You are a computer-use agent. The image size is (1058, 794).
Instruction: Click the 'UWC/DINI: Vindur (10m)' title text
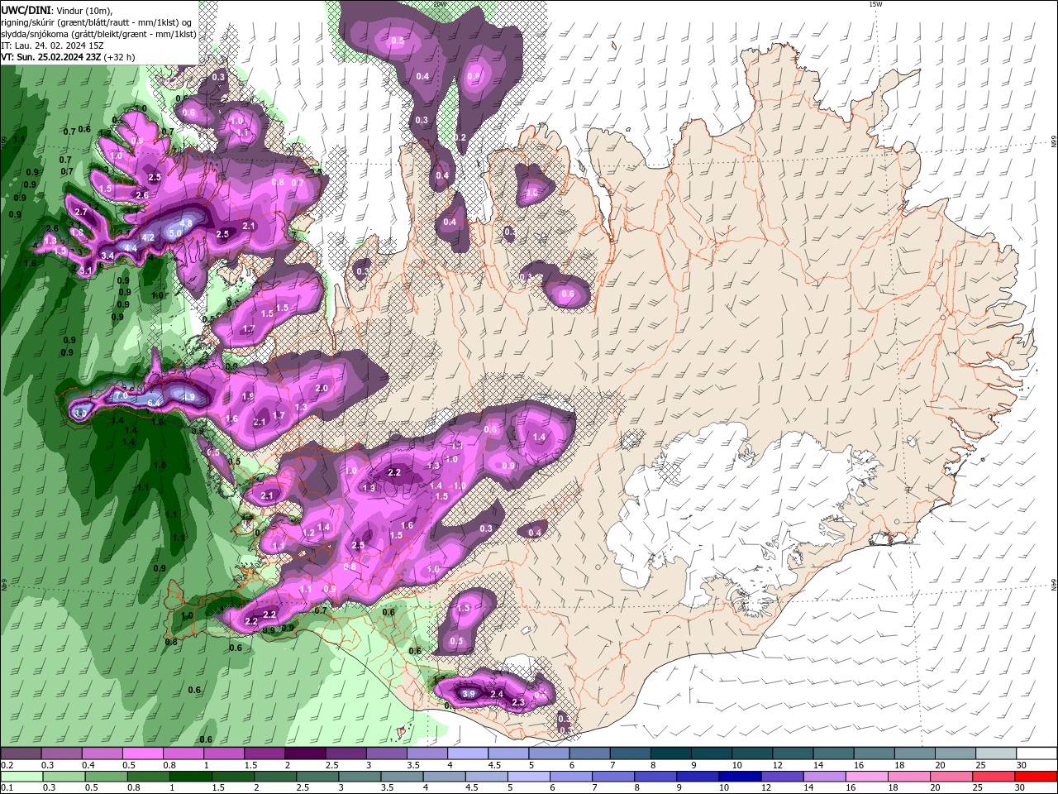coord(55,9)
